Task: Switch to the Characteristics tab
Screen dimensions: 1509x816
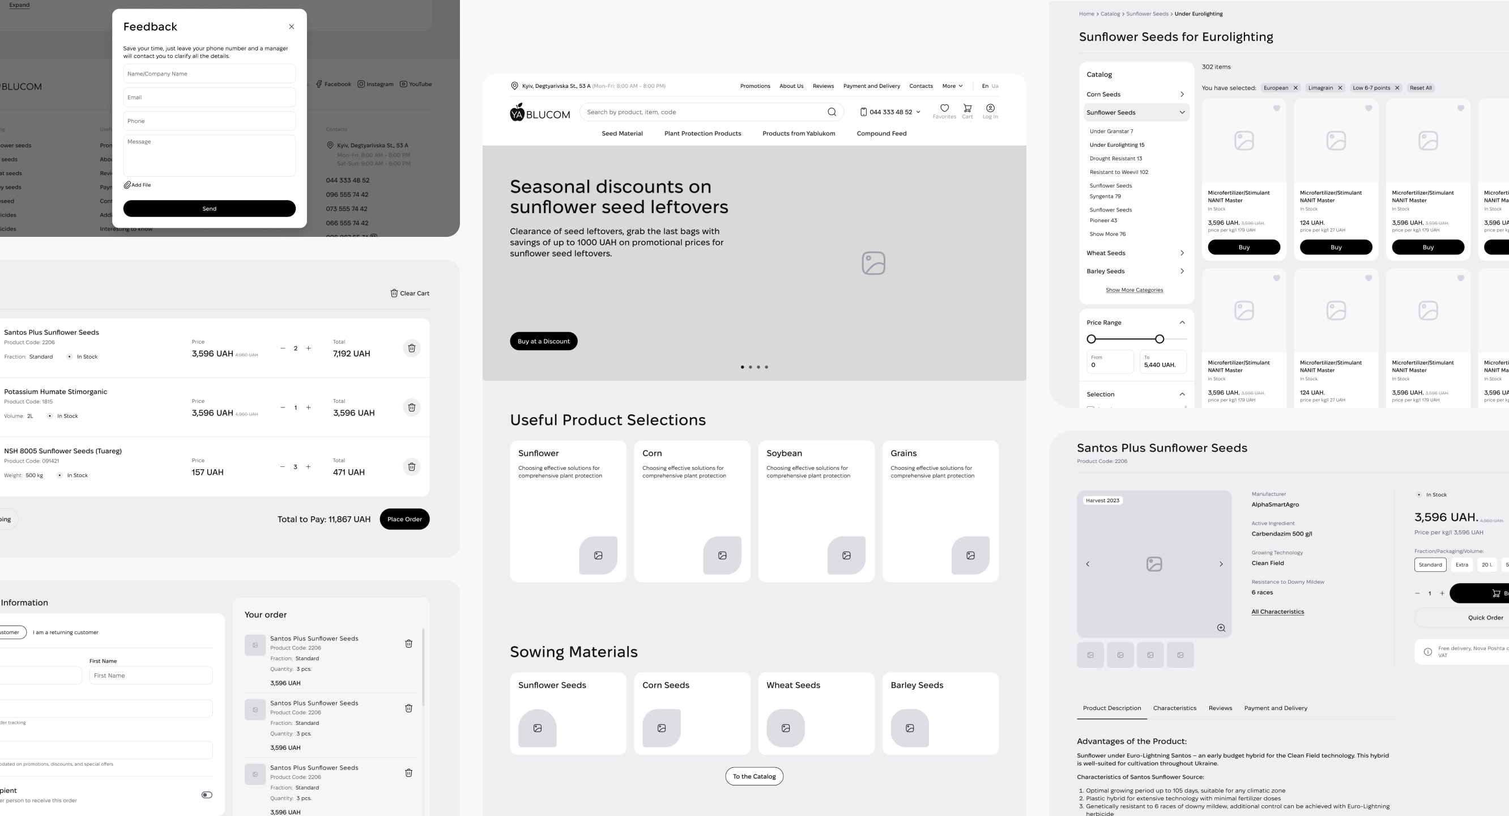Action: [1174, 708]
